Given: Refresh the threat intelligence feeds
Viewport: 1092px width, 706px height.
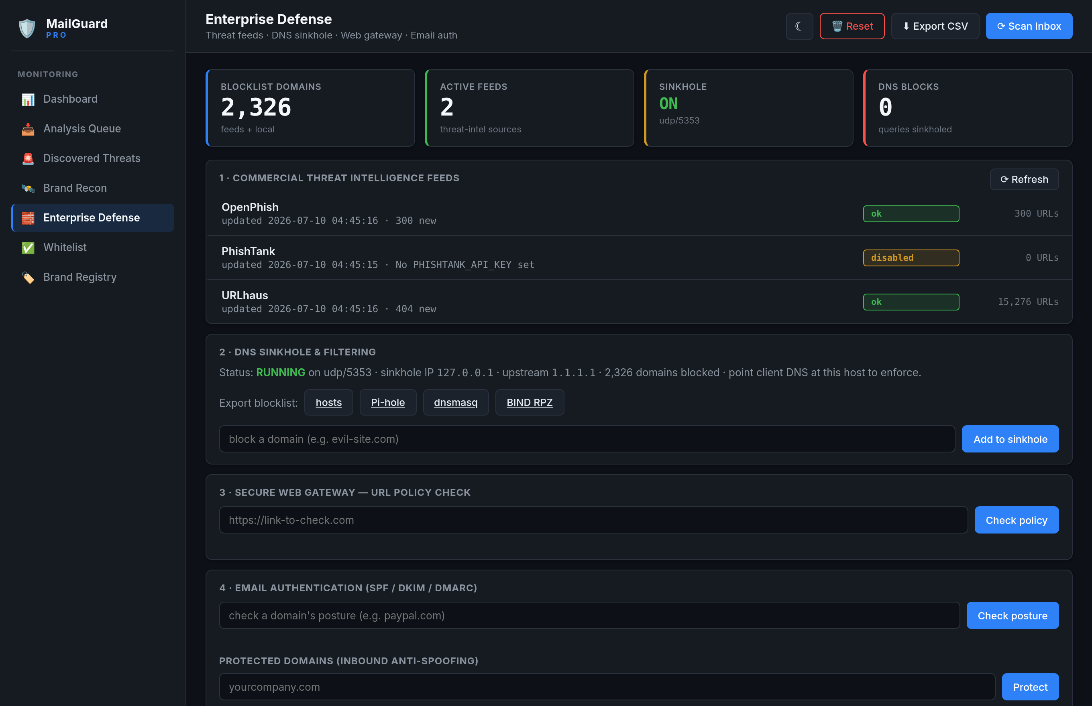Looking at the screenshot, I should (1024, 179).
